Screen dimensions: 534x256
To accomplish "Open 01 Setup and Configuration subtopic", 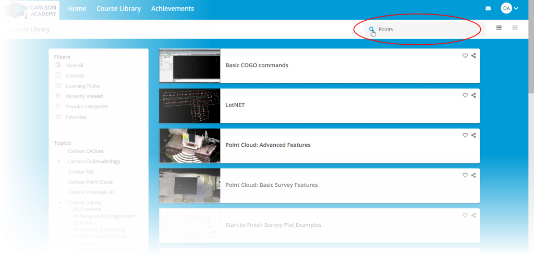I will [104, 216].
